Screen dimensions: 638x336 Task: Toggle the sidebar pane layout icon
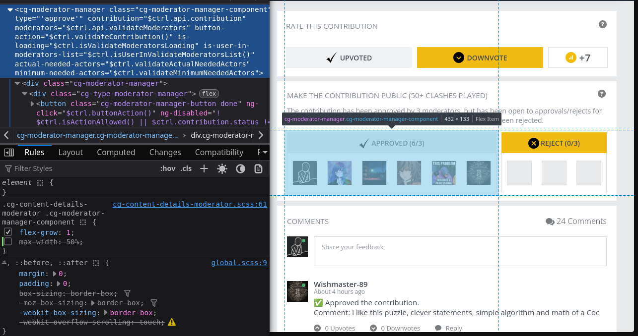click(x=8, y=152)
